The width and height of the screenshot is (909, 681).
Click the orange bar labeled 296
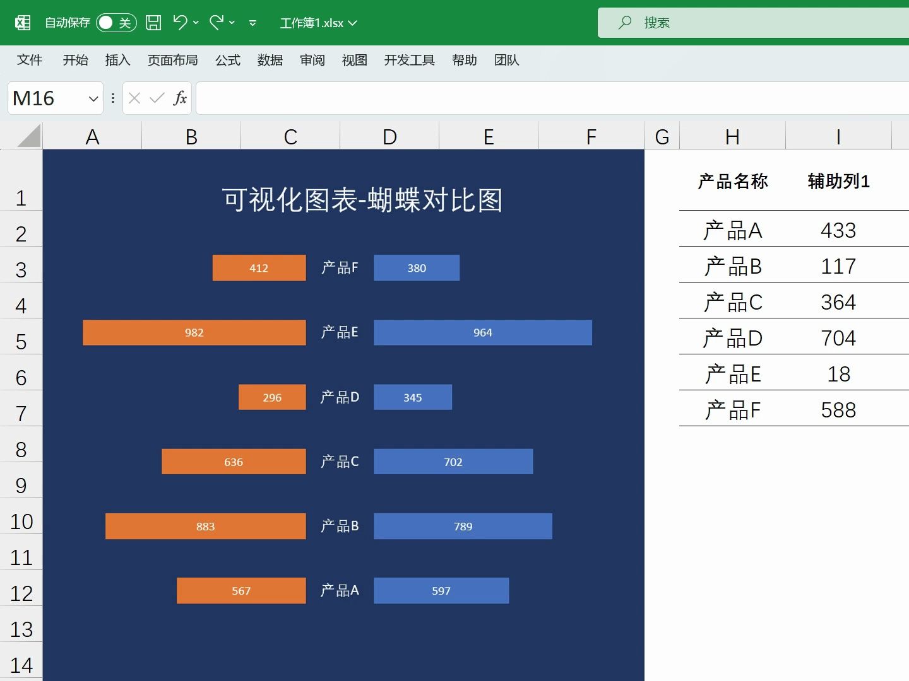[272, 397]
